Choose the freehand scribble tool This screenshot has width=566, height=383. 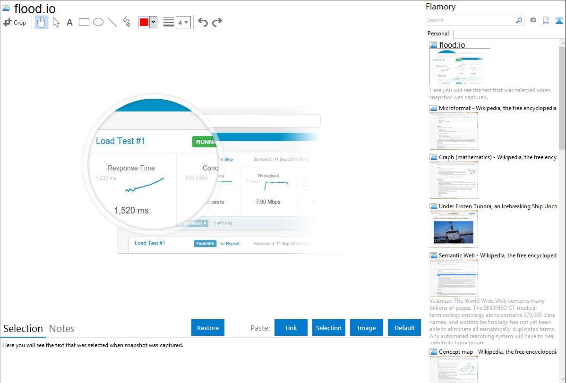point(127,22)
